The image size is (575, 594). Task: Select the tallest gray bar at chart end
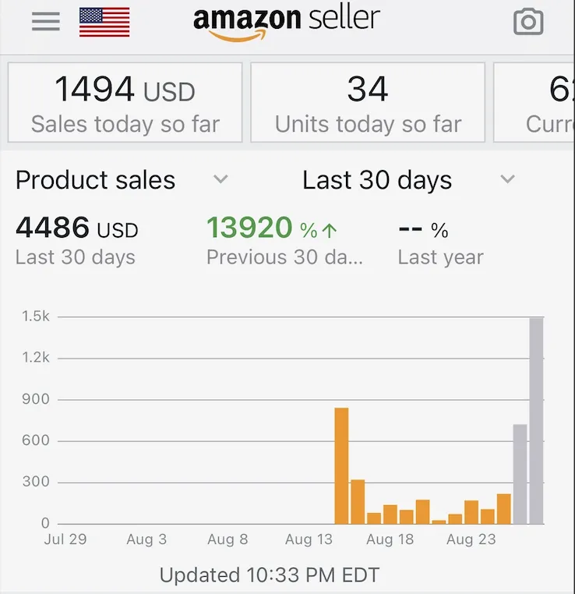(x=536, y=421)
